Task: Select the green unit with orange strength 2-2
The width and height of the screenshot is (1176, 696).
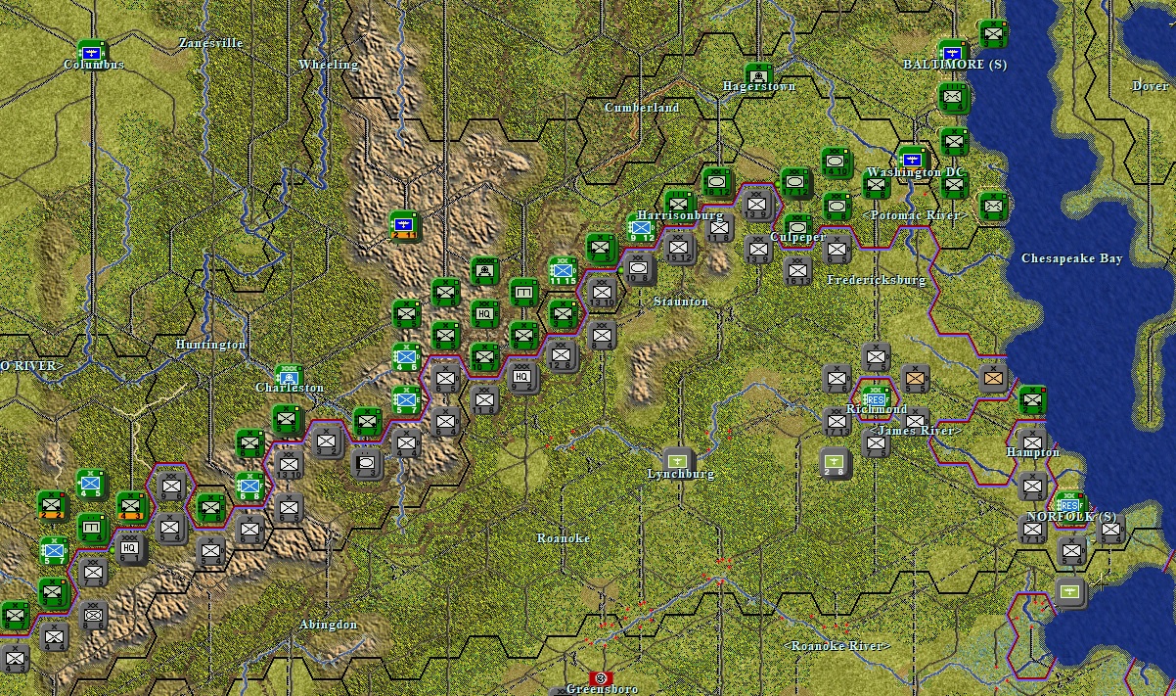Action: [53, 506]
